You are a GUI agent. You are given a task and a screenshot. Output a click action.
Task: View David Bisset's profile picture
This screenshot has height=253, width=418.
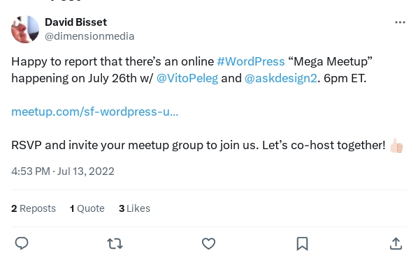click(25, 29)
